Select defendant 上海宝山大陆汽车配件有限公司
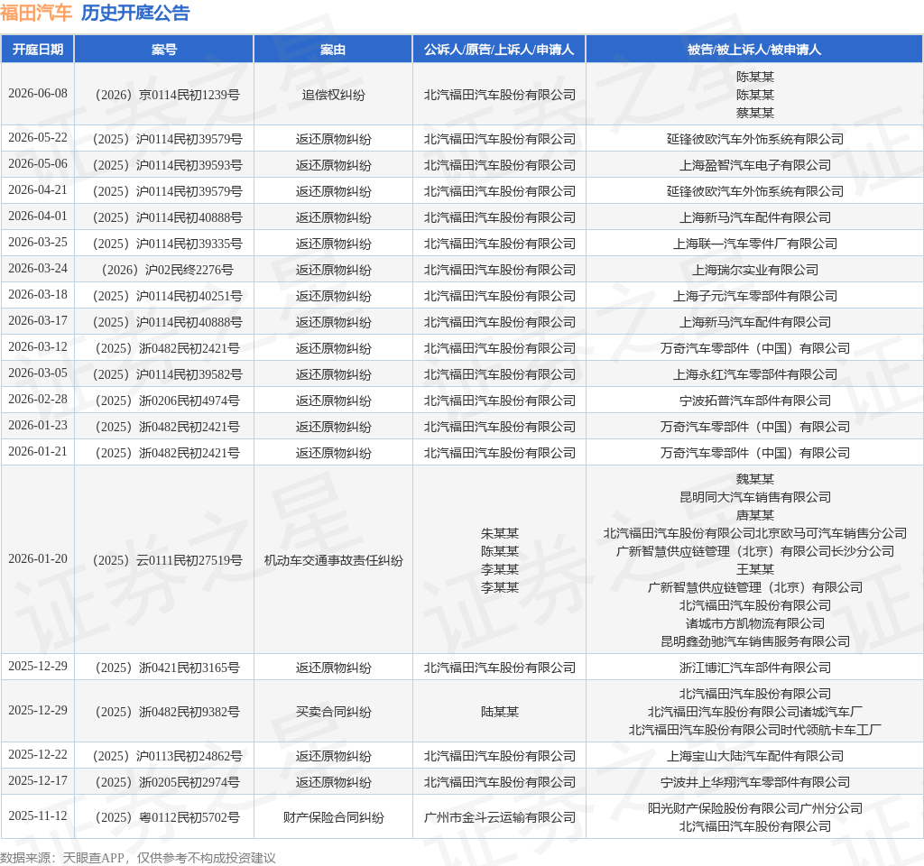The image size is (924, 866). click(755, 756)
